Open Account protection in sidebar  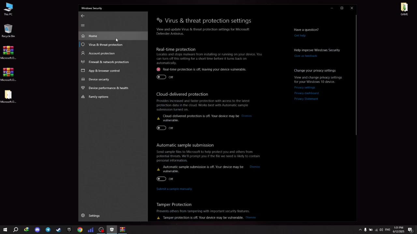click(x=113, y=53)
